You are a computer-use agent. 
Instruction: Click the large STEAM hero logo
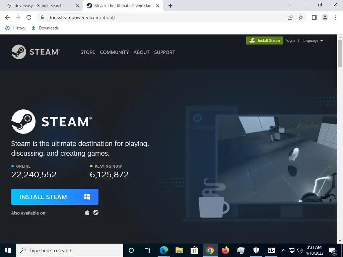(52, 121)
